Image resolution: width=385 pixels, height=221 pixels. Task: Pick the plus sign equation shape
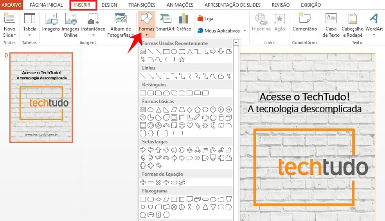[143, 182]
